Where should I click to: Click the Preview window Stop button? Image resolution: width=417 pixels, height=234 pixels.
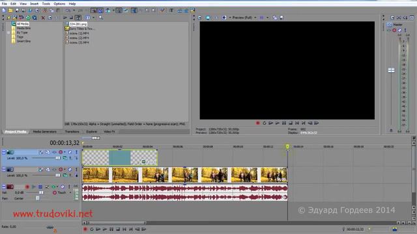tap(291, 123)
